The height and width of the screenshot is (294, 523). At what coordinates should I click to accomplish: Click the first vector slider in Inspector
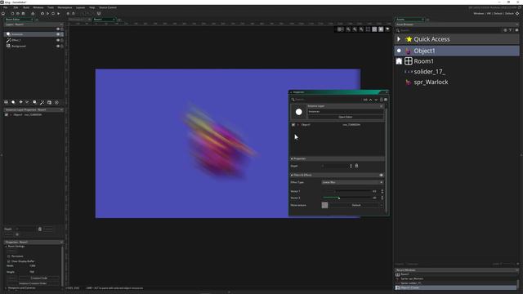[x=346, y=191]
